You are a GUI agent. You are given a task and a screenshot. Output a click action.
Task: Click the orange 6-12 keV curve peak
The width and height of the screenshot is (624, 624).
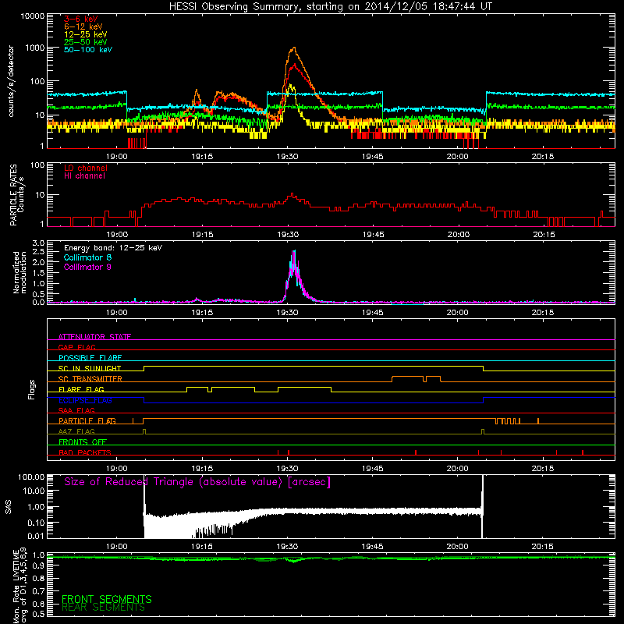(x=294, y=48)
